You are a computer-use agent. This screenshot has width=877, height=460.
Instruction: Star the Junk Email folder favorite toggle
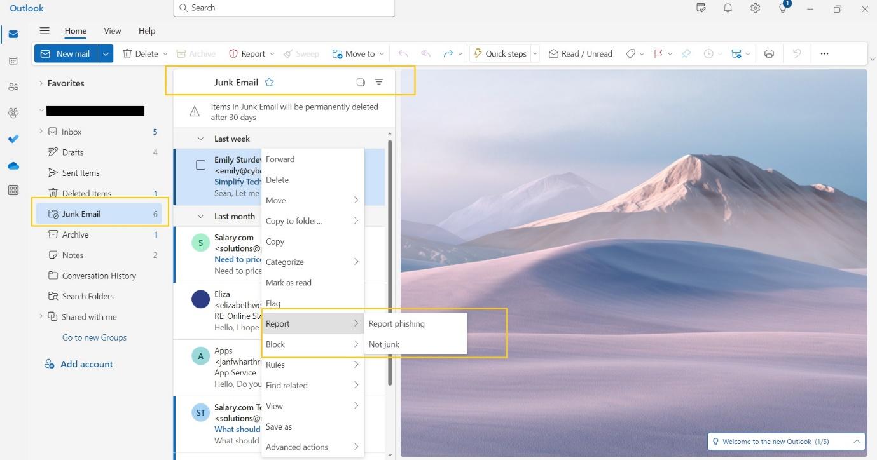pos(269,82)
